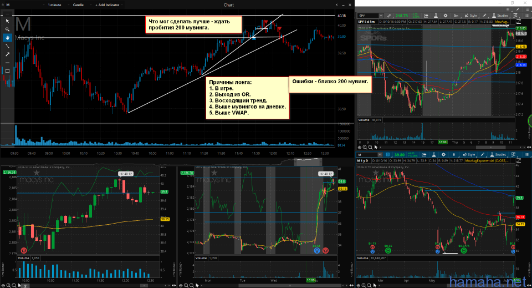Open Studies menu in SPY chart toolbar

click(x=501, y=16)
